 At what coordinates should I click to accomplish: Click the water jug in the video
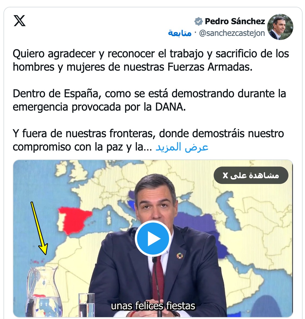[43, 292]
